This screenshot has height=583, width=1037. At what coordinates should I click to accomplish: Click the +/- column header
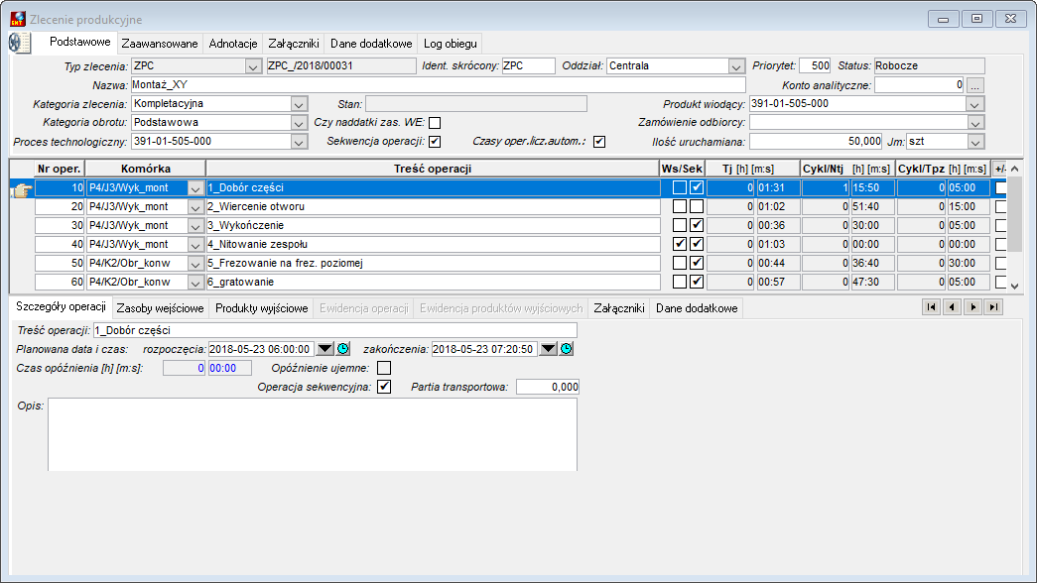1000,169
